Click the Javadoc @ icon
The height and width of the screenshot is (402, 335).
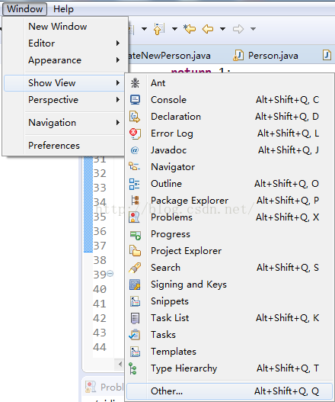[135, 150]
